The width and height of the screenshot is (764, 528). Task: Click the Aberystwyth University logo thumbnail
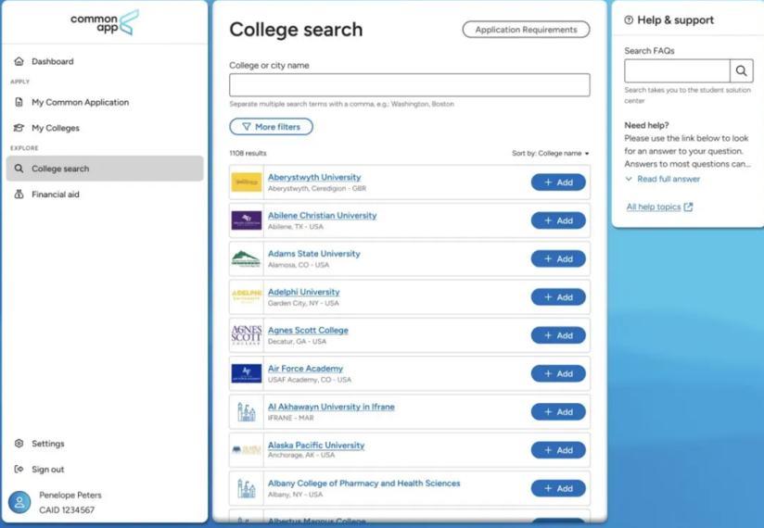coord(247,182)
